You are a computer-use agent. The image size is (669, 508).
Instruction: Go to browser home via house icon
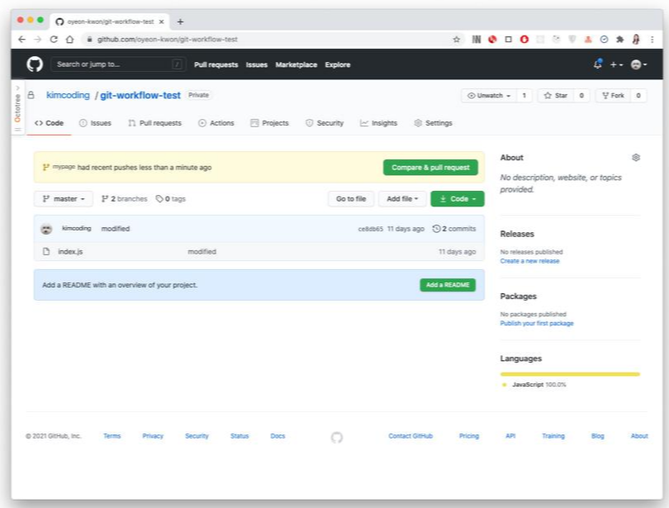tap(69, 40)
